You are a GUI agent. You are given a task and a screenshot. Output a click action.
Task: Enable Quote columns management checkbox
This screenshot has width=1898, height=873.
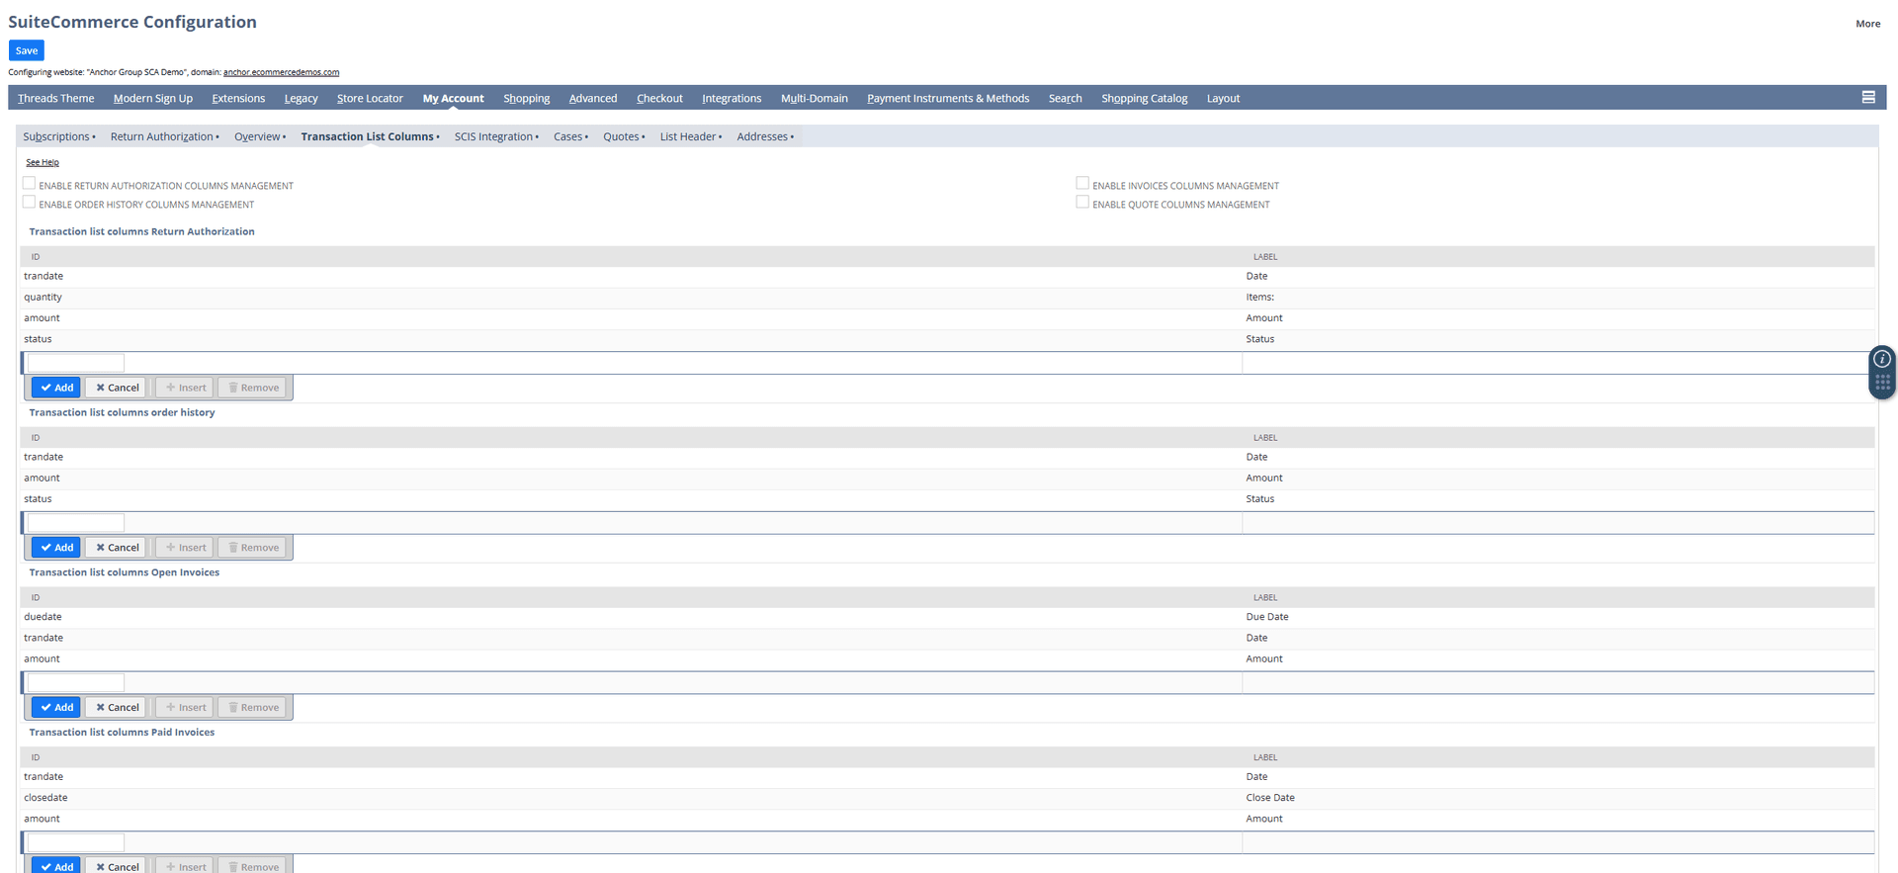point(1082,203)
